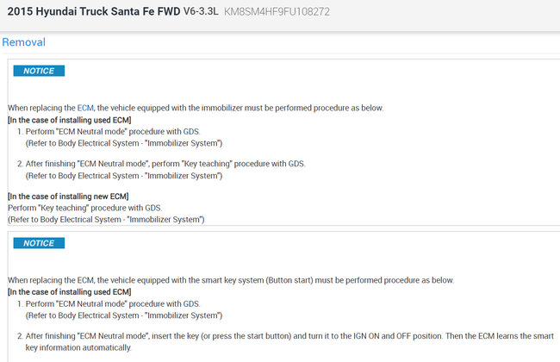Click "Immobilizer System" reference in second notice

pyautogui.click(x=171, y=315)
